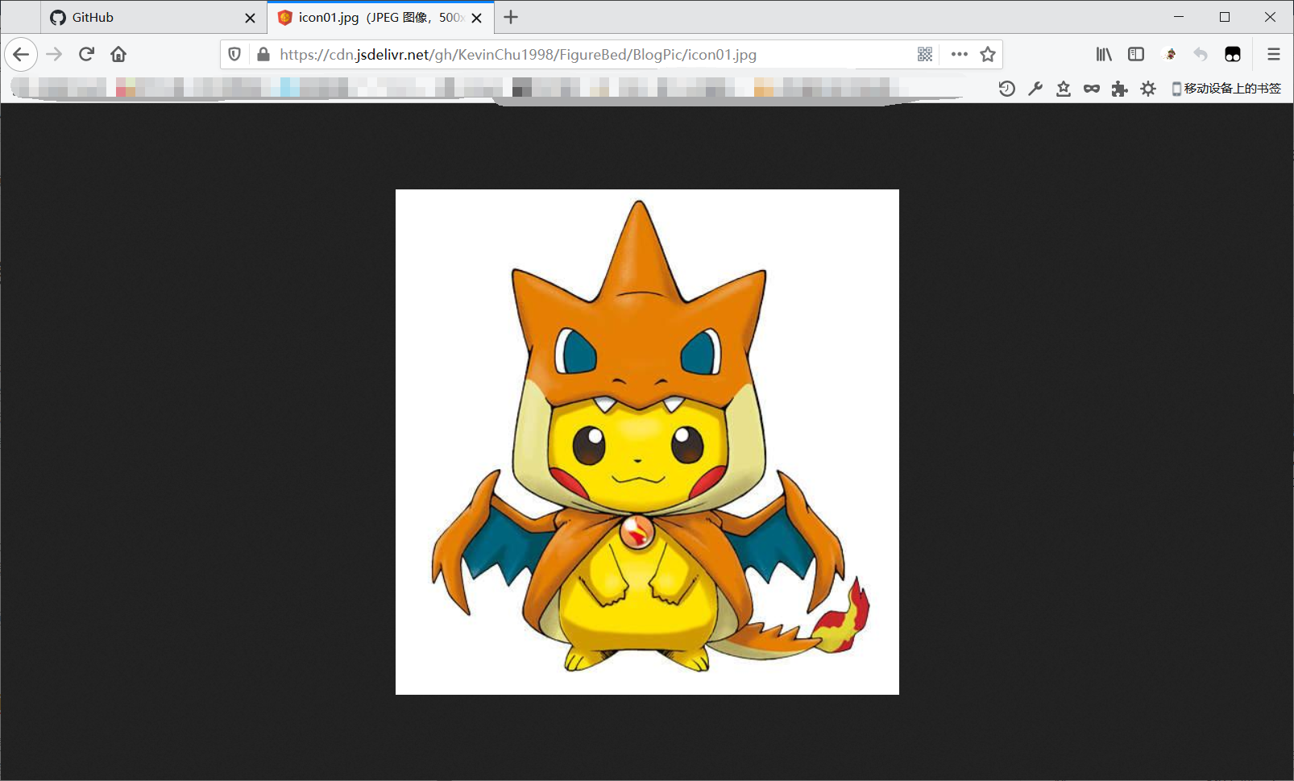Open page actions three-dot menu
1294x781 pixels.
click(x=959, y=55)
